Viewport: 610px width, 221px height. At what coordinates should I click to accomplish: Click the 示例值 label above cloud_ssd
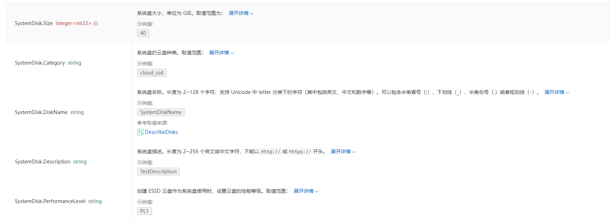(x=145, y=64)
